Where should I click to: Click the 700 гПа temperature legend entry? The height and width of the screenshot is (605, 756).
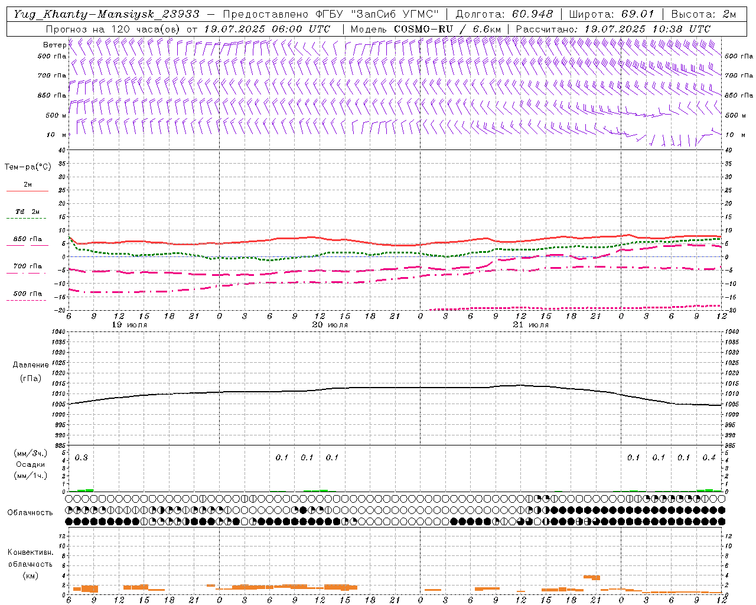pyautogui.click(x=27, y=266)
